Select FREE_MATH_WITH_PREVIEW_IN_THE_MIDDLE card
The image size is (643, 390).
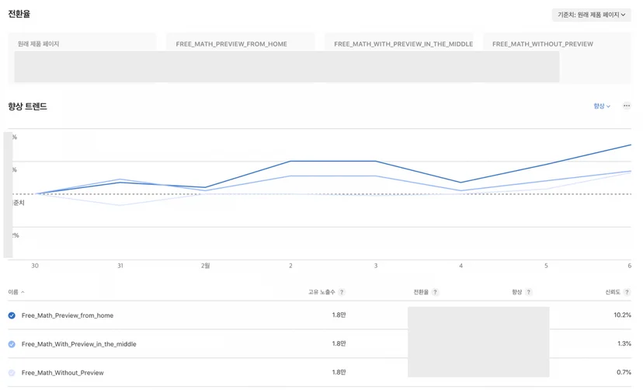(399, 58)
